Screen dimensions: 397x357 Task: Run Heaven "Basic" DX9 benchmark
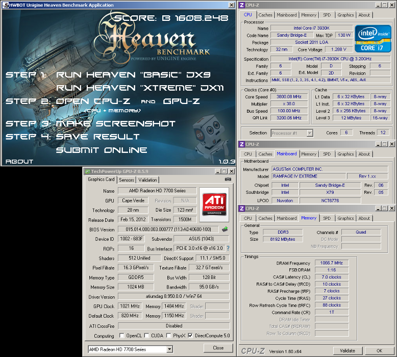point(133,74)
